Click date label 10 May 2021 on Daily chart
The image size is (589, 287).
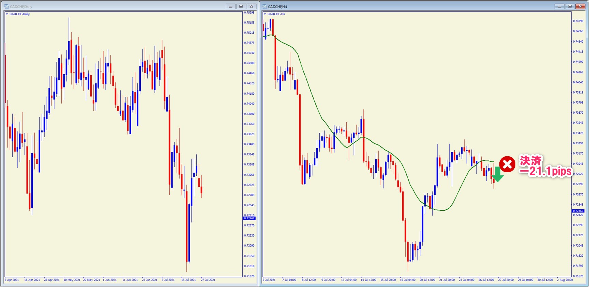(x=72, y=280)
